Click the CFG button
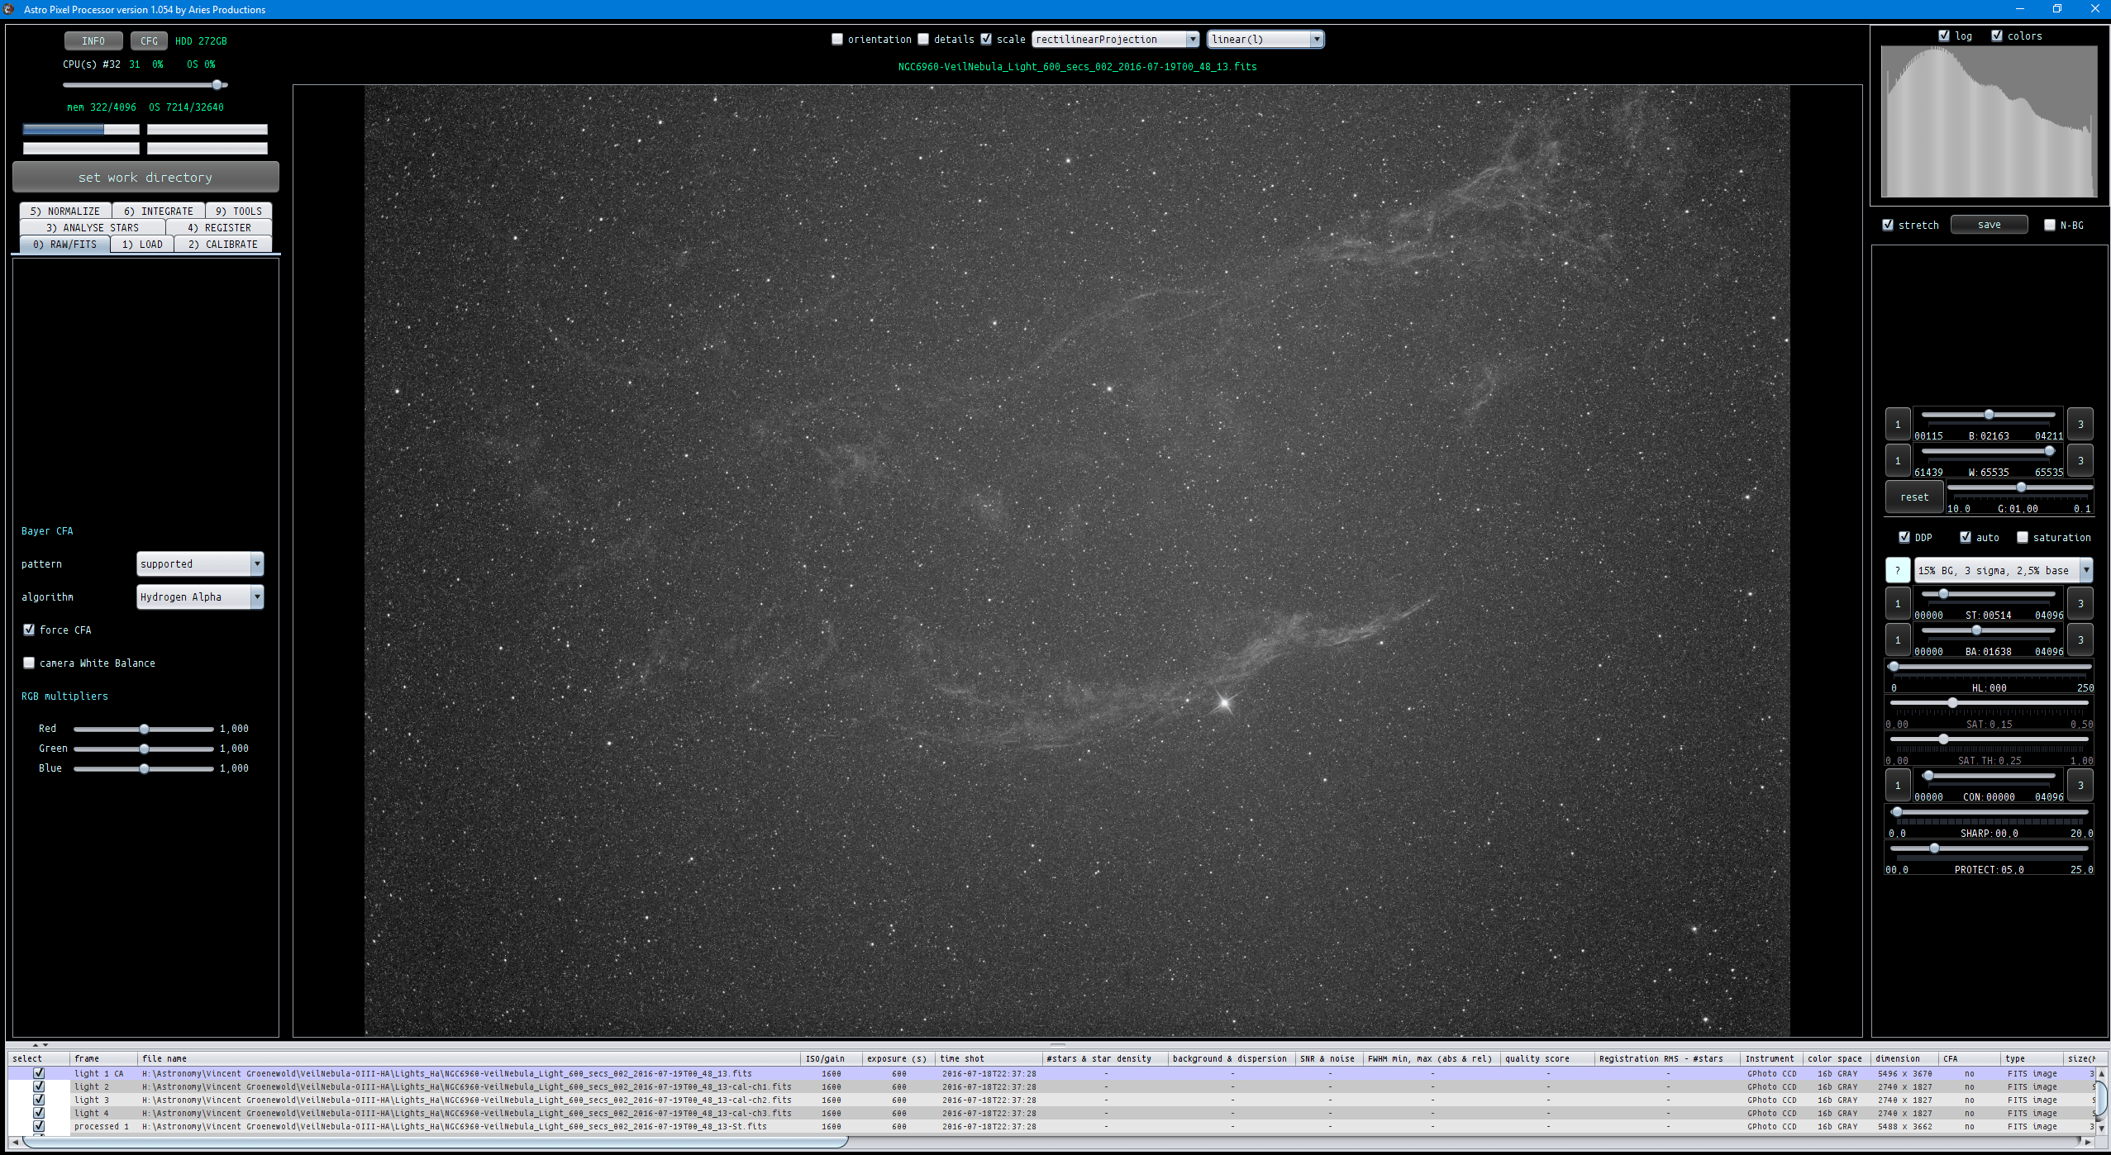Viewport: 2111px width, 1155px height. [149, 40]
